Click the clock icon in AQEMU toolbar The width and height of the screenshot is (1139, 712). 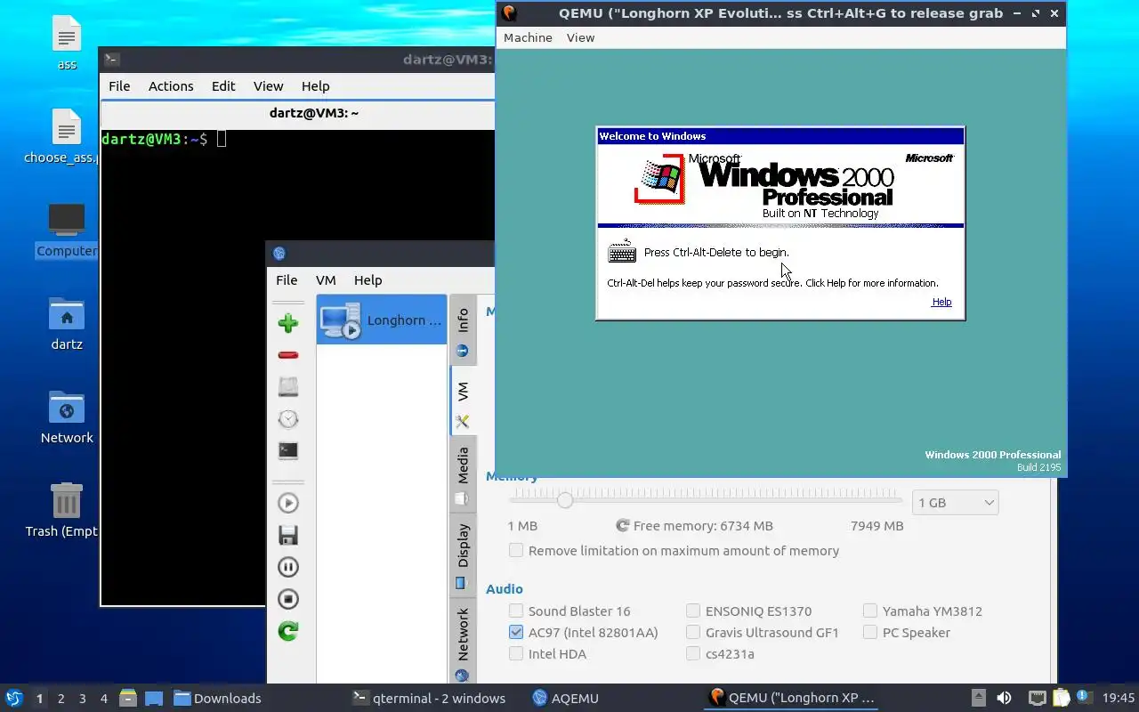(x=287, y=418)
